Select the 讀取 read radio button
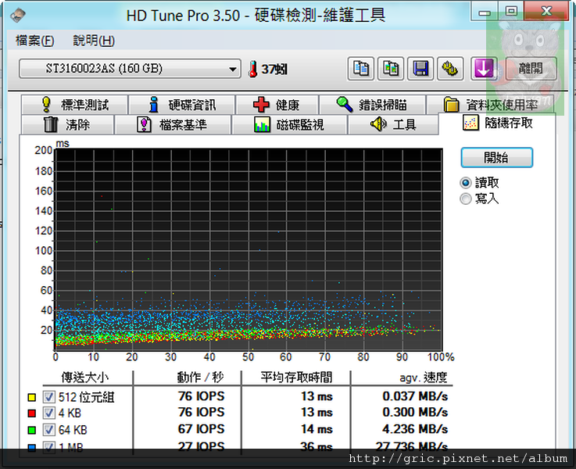This screenshot has width=576, height=469. [x=466, y=183]
